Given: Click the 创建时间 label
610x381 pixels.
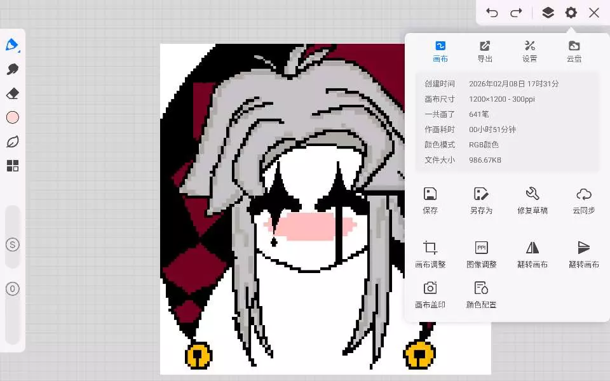Looking at the screenshot, I should tap(440, 84).
